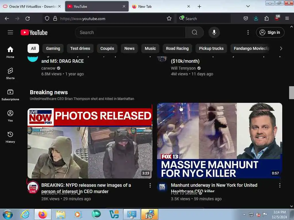The height and width of the screenshot is (220, 294).
Task: Open the Firefox downloads panel
Action: tap(256, 19)
